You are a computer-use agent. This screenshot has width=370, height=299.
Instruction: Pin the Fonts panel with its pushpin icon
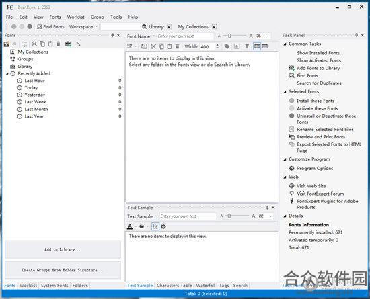point(112,35)
